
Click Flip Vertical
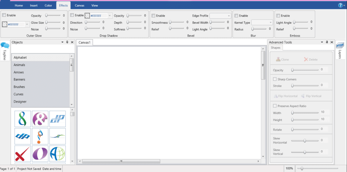[311, 96]
